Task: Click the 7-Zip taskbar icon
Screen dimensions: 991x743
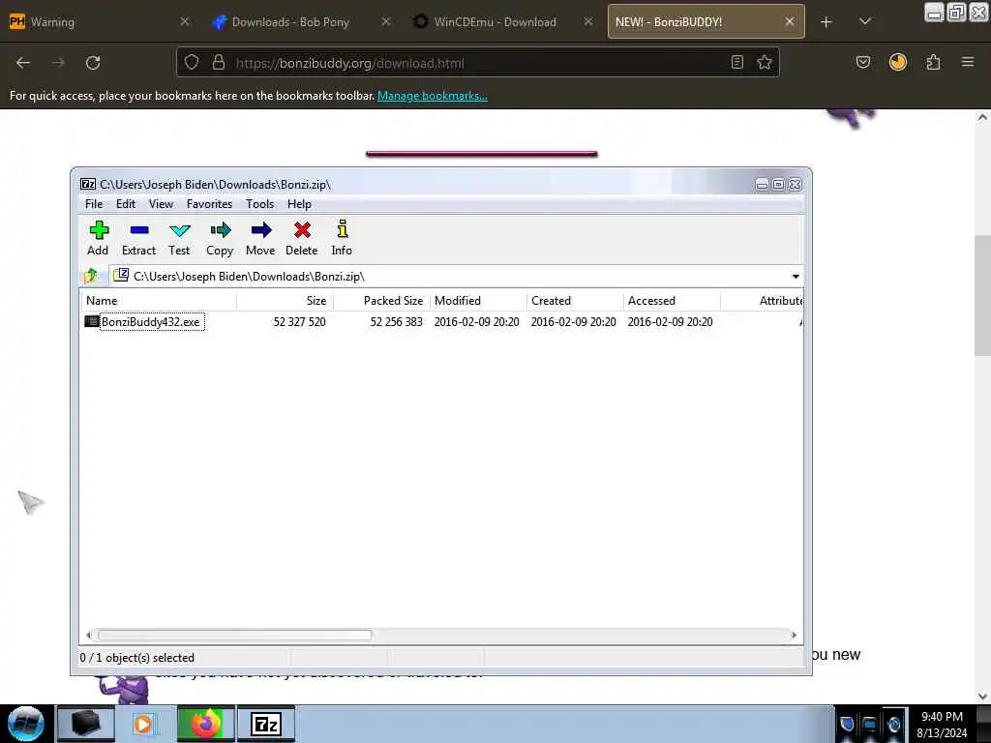Action: click(x=265, y=724)
